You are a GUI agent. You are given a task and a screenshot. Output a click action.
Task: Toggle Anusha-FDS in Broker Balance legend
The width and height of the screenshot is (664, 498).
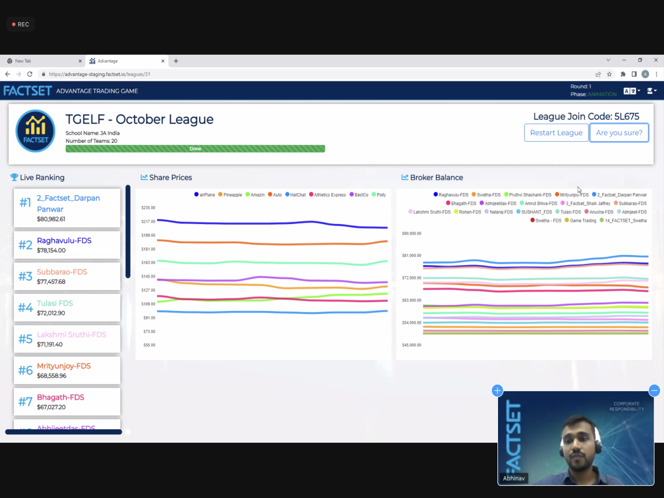coord(599,212)
